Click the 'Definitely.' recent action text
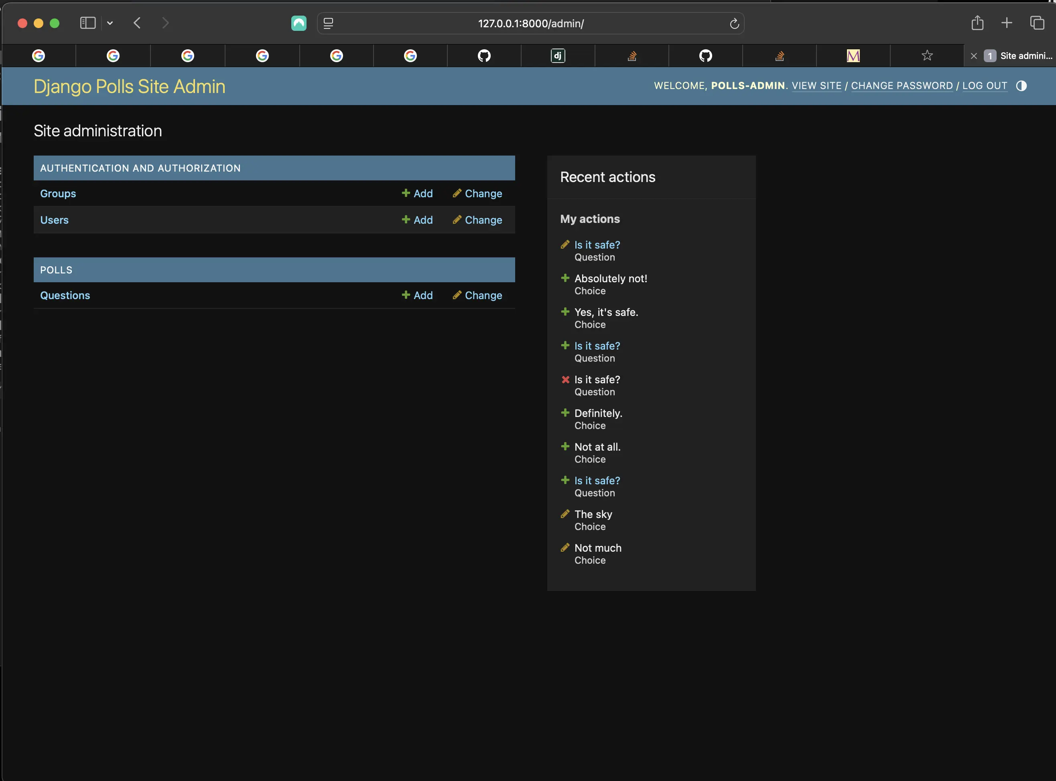Image resolution: width=1056 pixels, height=781 pixels. pos(599,413)
